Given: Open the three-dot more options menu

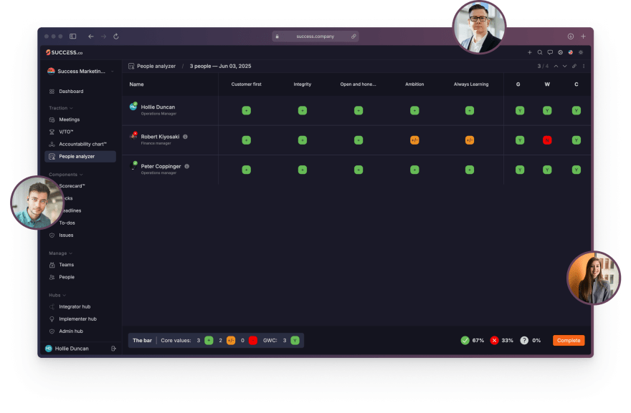Looking at the screenshot, I should 584,67.
